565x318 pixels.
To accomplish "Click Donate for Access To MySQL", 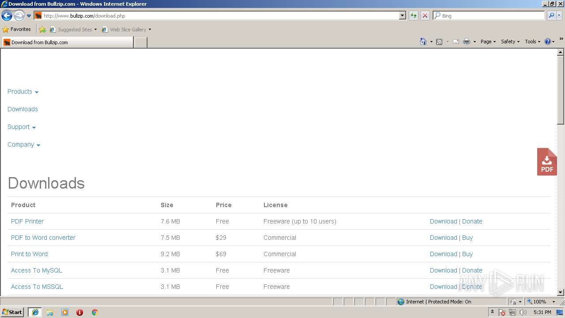I will pyautogui.click(x=472, y=270).
